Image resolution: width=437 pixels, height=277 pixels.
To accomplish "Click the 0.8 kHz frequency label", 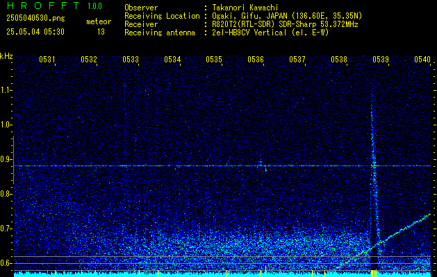I will click(6, 194).
